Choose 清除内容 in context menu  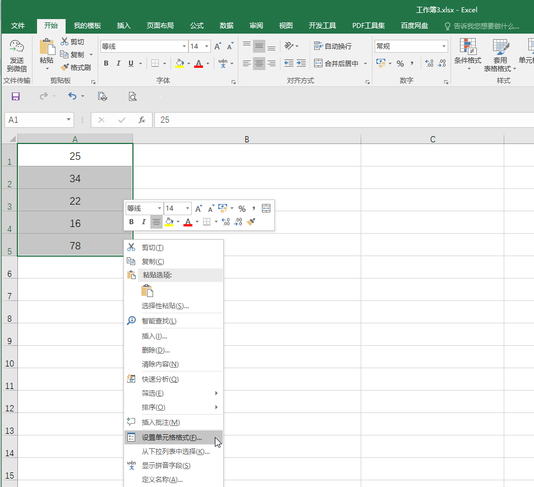(174, 364)
